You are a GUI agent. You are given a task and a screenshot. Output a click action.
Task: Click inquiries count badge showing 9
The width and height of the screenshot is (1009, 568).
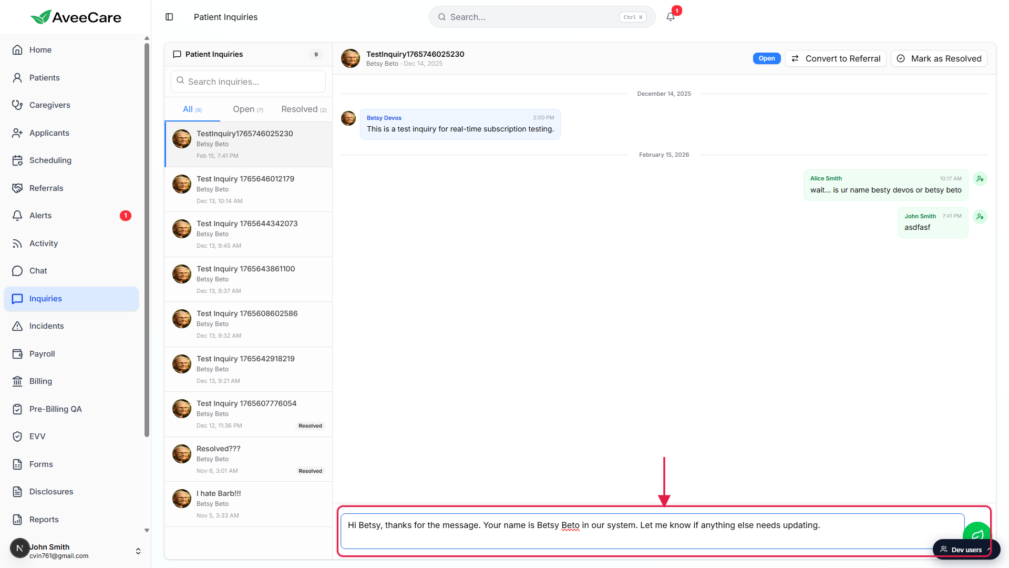click(316, 54)
